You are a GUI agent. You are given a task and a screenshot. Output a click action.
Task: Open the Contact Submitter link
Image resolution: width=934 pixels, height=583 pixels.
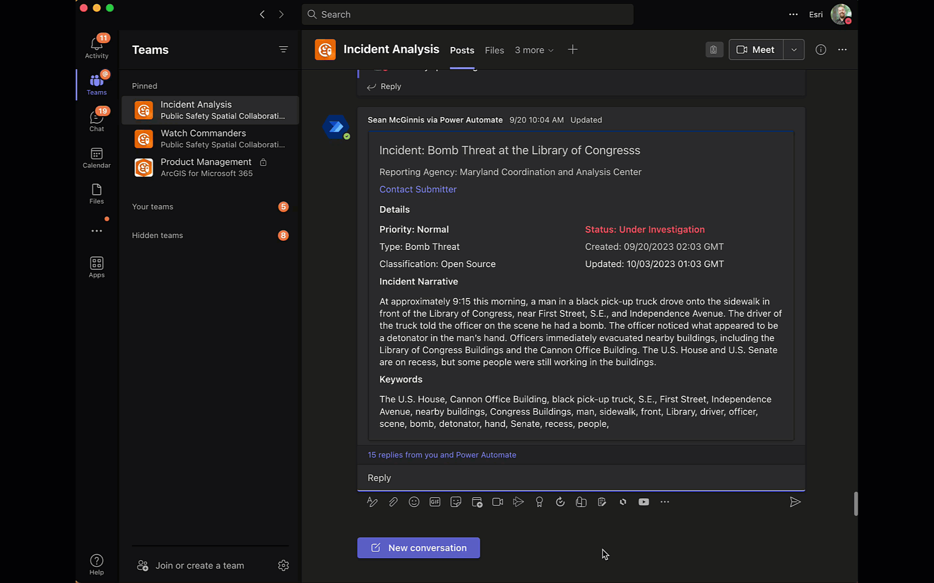tap(418, 189)
